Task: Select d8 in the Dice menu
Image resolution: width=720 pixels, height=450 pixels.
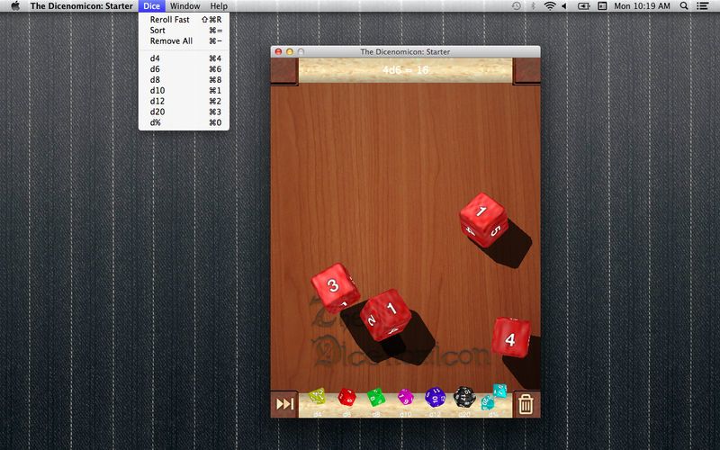Action: (x=184, y=79)
